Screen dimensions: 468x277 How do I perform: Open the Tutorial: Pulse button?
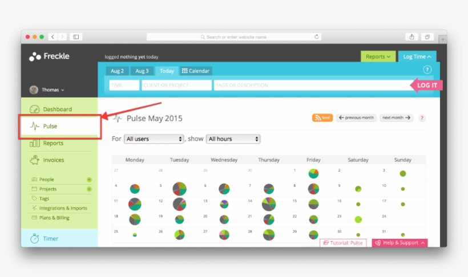pos(343,243)
